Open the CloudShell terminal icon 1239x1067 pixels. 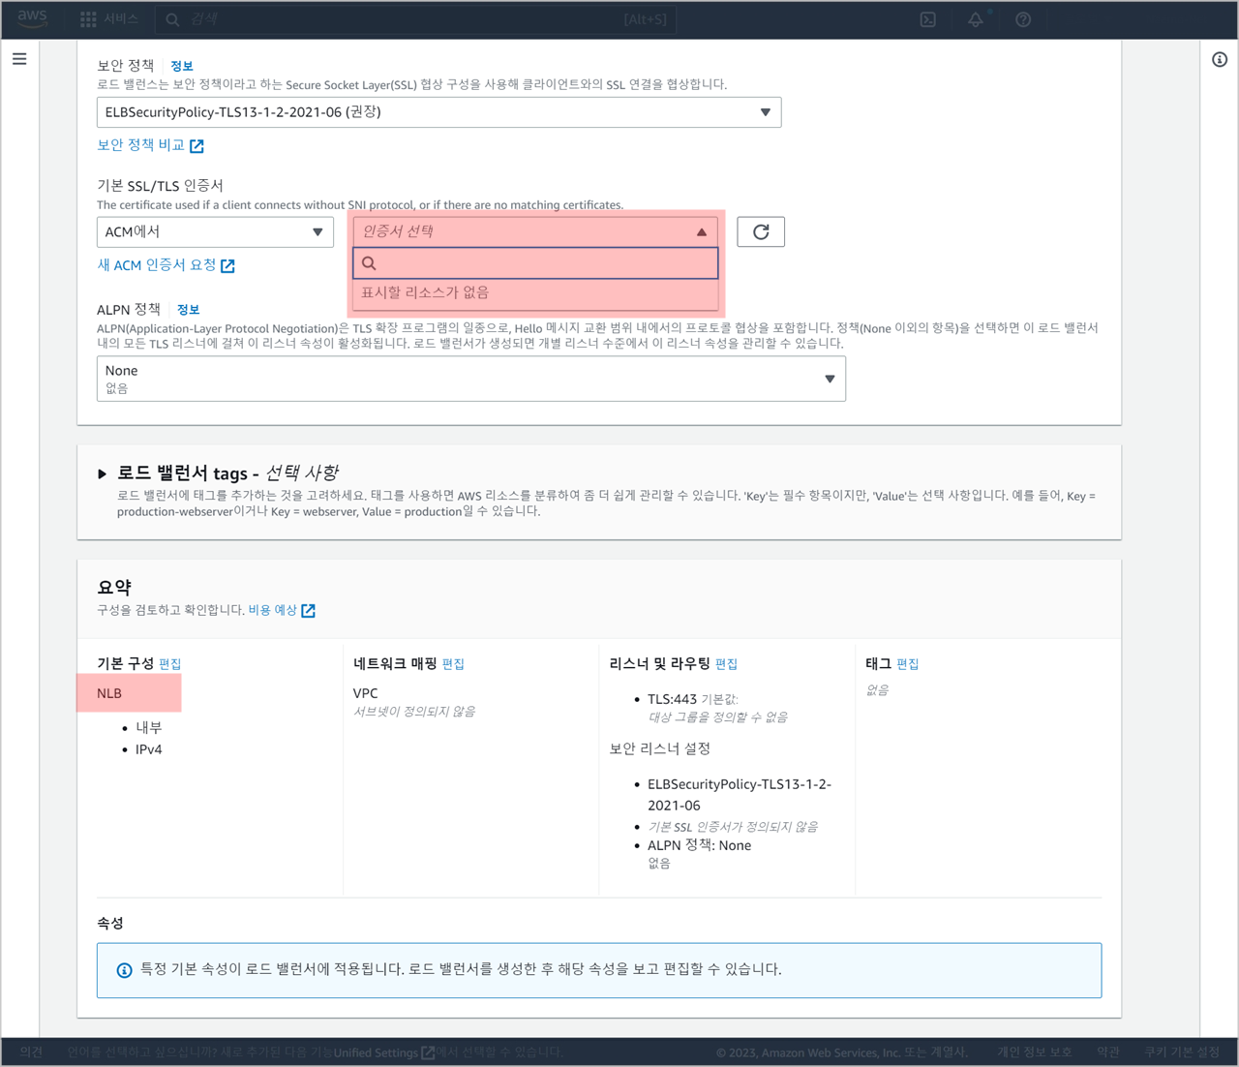pyautogui.click(x=927, y=19)
